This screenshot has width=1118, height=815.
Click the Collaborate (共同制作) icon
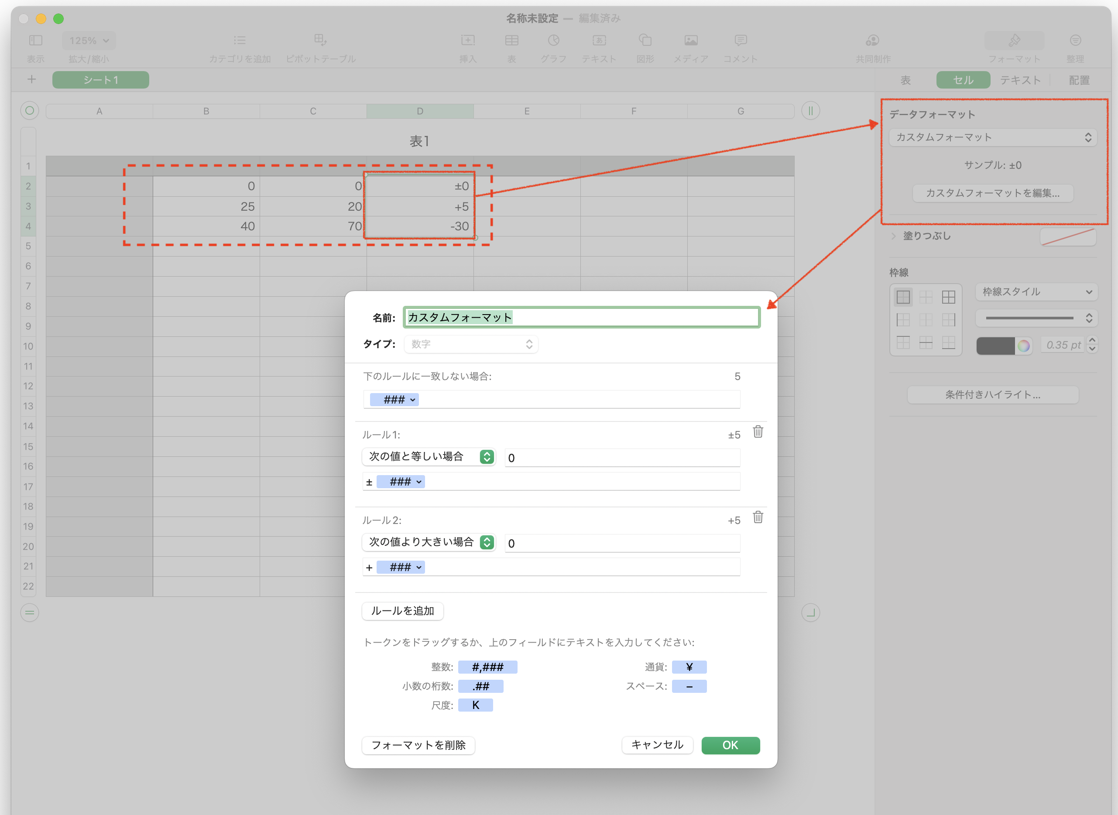tap(873, 41)
